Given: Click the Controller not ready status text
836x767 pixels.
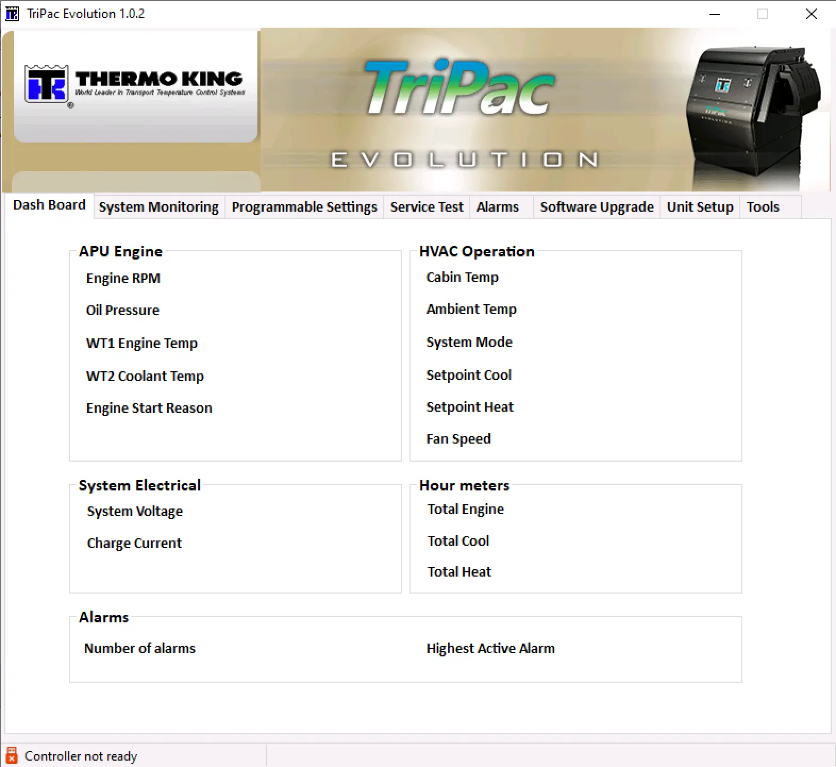Looking at the screenshot, I should pyautogui.click(x=81, y=756).
